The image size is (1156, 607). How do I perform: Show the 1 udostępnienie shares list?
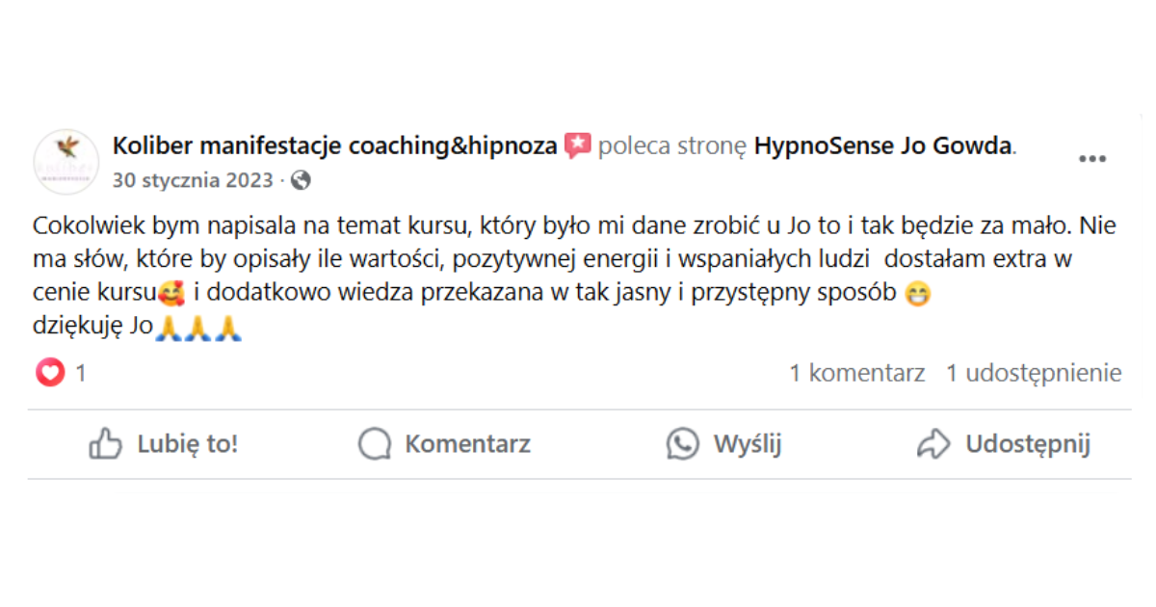(1034, 373)
